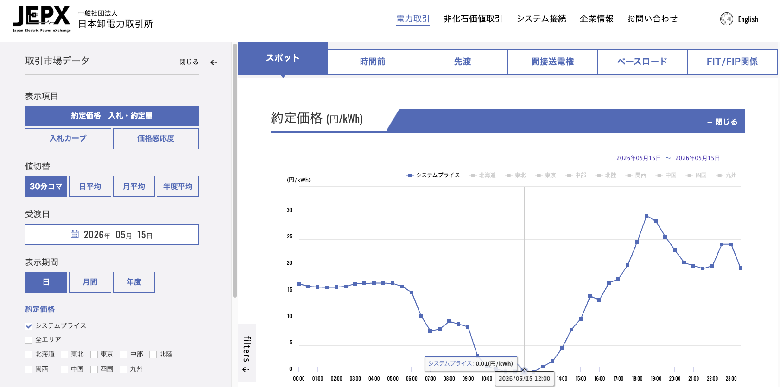Viewport: 780px width, 387px height.
Task: Select the 30分コマ value option
Action: (x=46, y=187)
